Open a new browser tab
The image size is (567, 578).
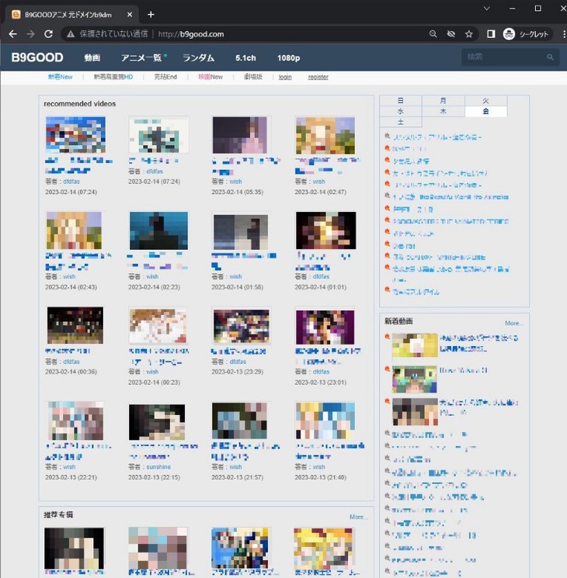tap(151, 14)
